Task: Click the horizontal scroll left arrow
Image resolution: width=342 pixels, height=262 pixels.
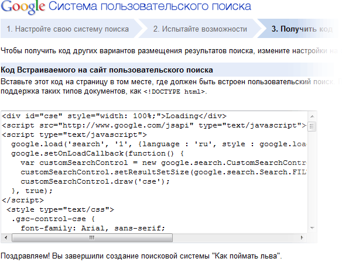Action: tap(6, 237)
